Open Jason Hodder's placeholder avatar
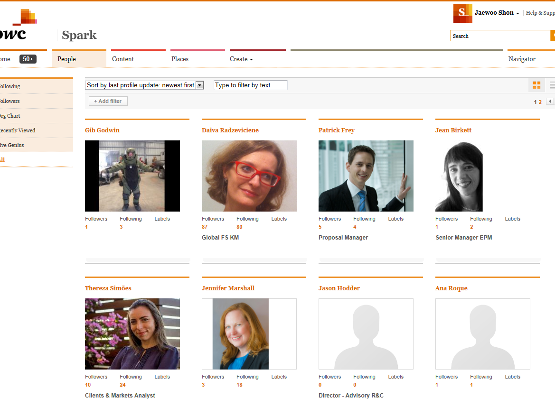The width and height of the screenshot is (555, 416). tap(366, 334)
